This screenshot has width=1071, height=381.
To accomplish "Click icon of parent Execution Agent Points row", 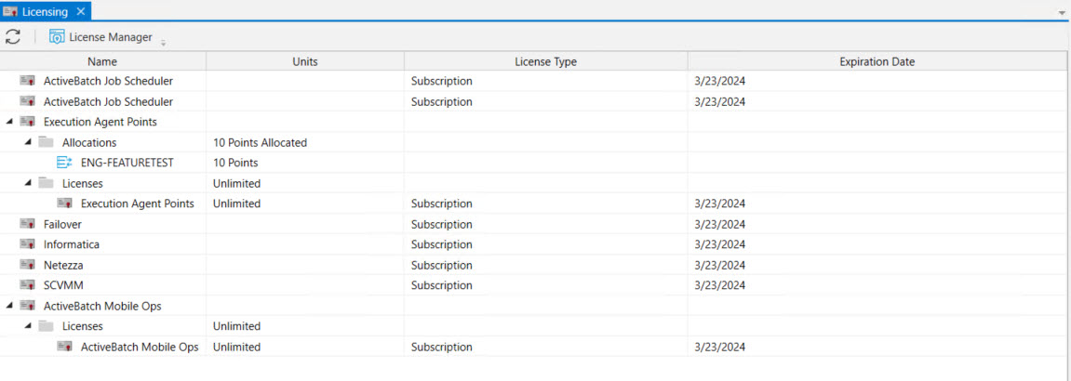I will tap(27, 122).
